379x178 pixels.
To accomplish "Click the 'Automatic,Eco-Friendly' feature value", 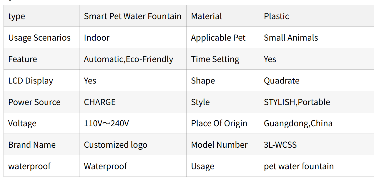I will [128, 59].
